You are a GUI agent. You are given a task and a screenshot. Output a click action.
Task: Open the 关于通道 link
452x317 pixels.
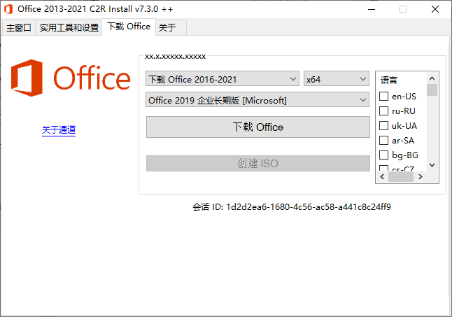59,130
